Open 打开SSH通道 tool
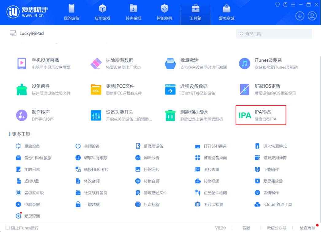This screenshot has width=321, height=232. [211, 146]
